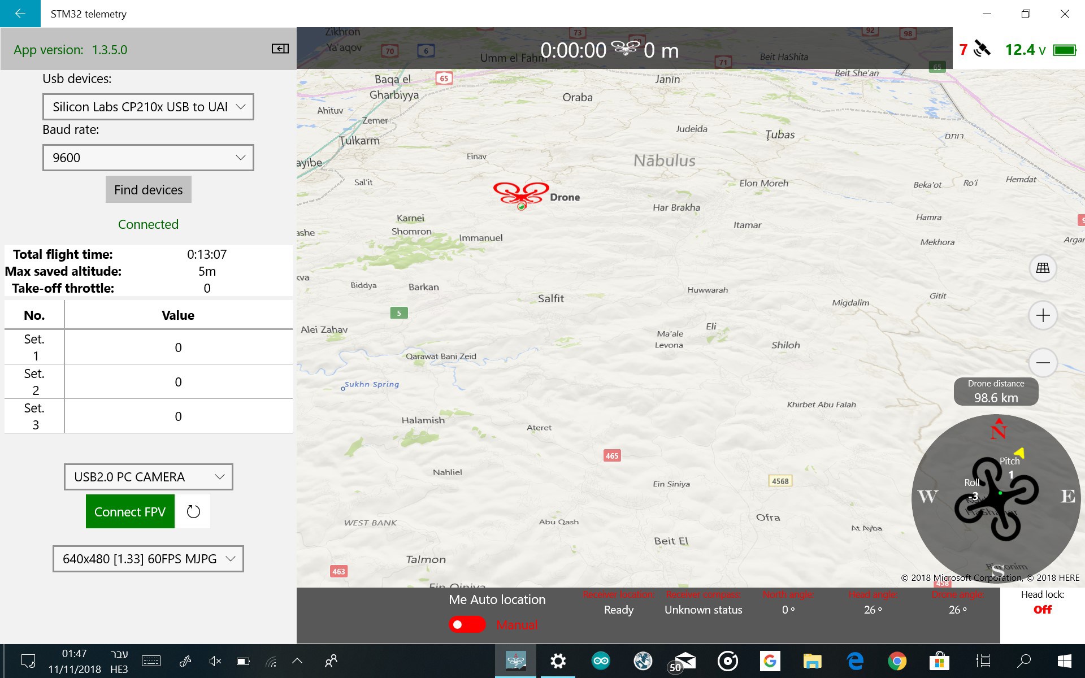1085x678 pixels.
Task: Toggle Head lock Off setting
Action: click(x=1042, y=610)
